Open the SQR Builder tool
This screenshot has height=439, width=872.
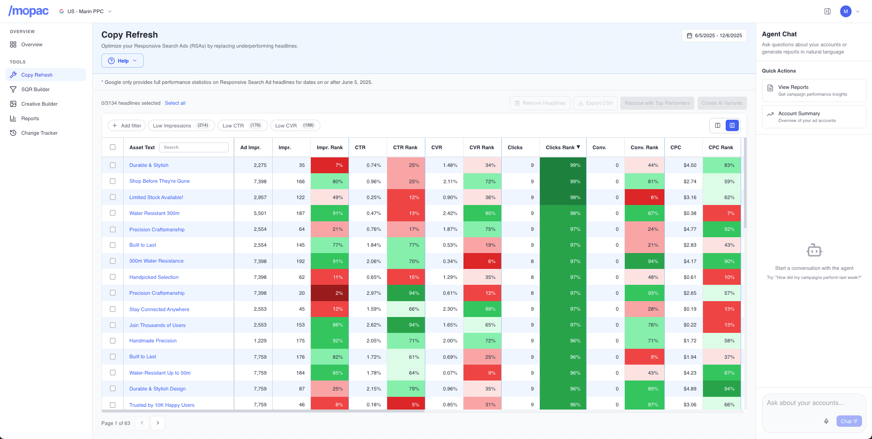point(14,89)
